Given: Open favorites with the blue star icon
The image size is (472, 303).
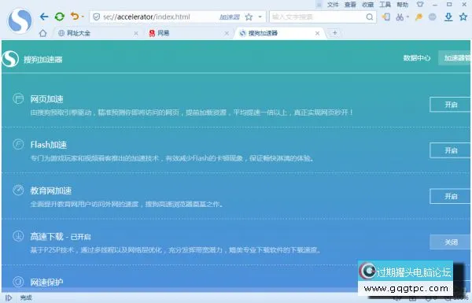Looking at the screenshot, I should (x=463, y=17).
